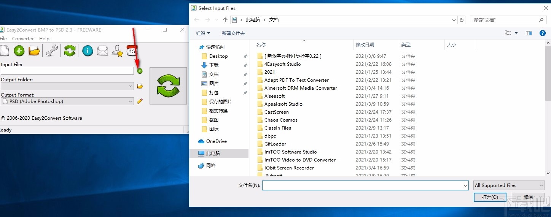Click the 取消 cancel button
This screenshot has height=217, width=551.
[x=528, y=197]
